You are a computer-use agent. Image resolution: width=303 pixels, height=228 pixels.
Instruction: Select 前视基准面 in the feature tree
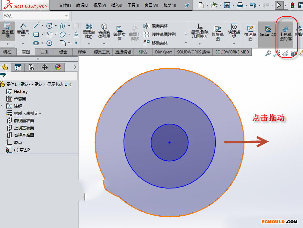tap(24, 120)
